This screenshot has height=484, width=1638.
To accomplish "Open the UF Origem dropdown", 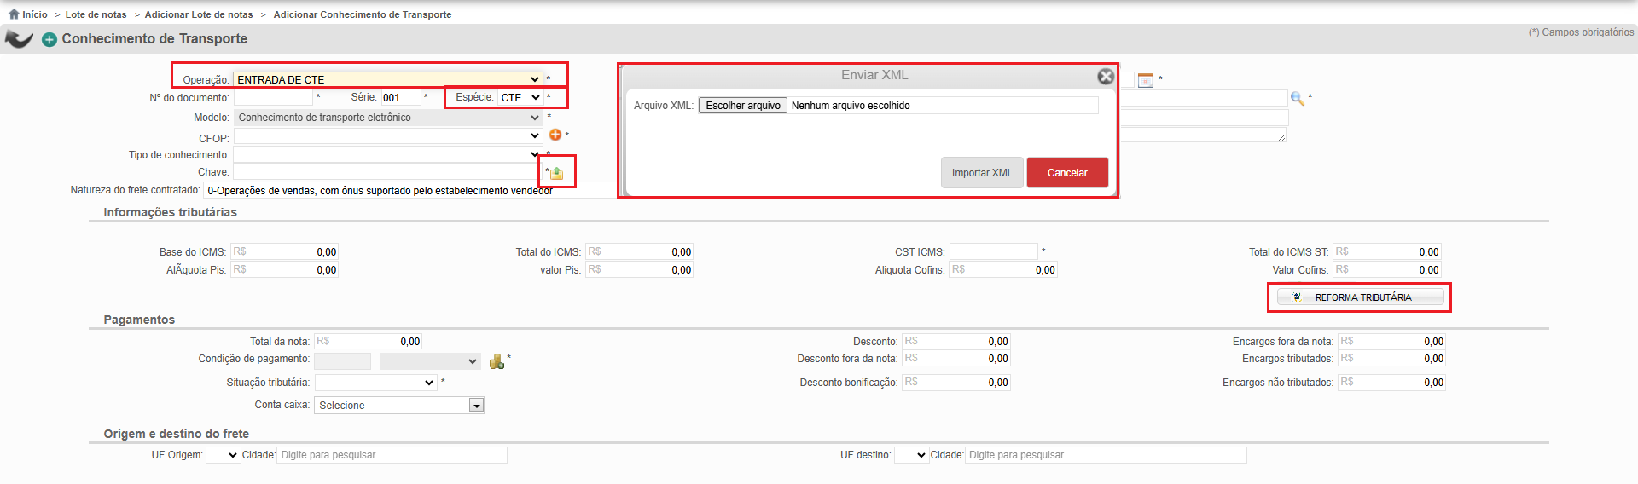I will (x=223, y=455).
